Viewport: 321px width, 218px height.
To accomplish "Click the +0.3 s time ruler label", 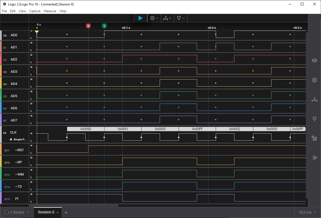I will point(297,28).
